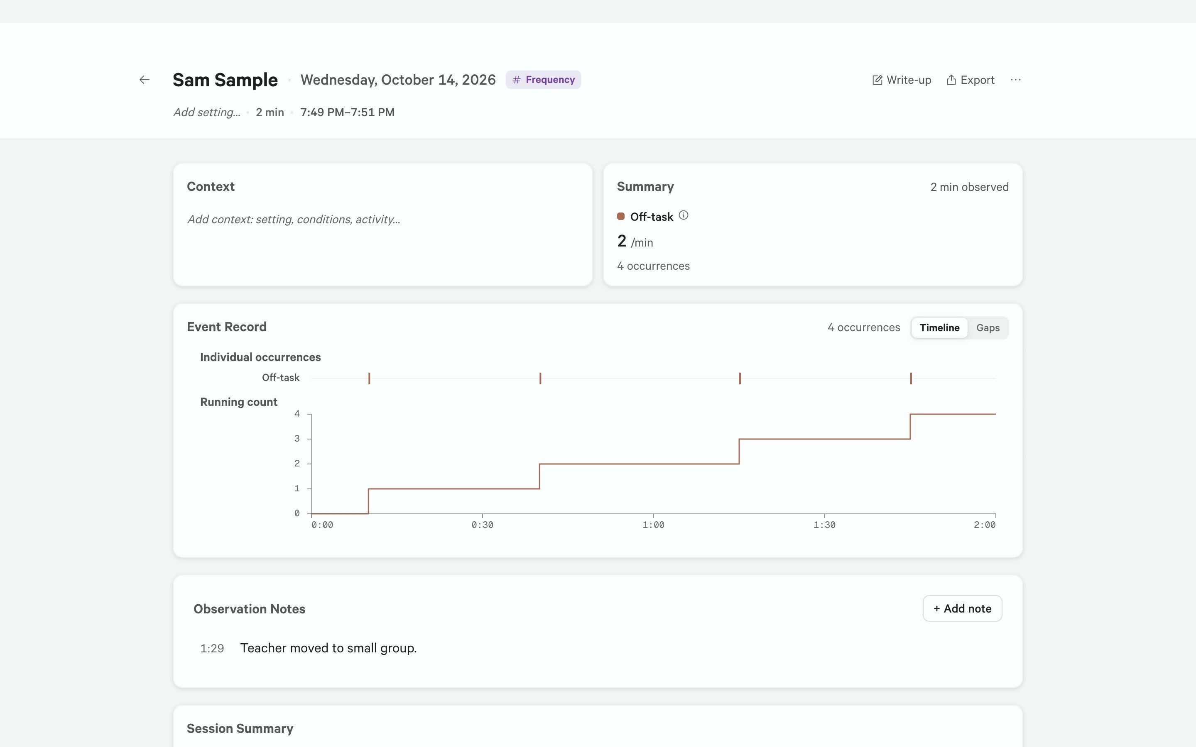Click the 1:00 axis label on running count chart
This screenshot has width=1196, height=747.
click(x=653, y=525)
